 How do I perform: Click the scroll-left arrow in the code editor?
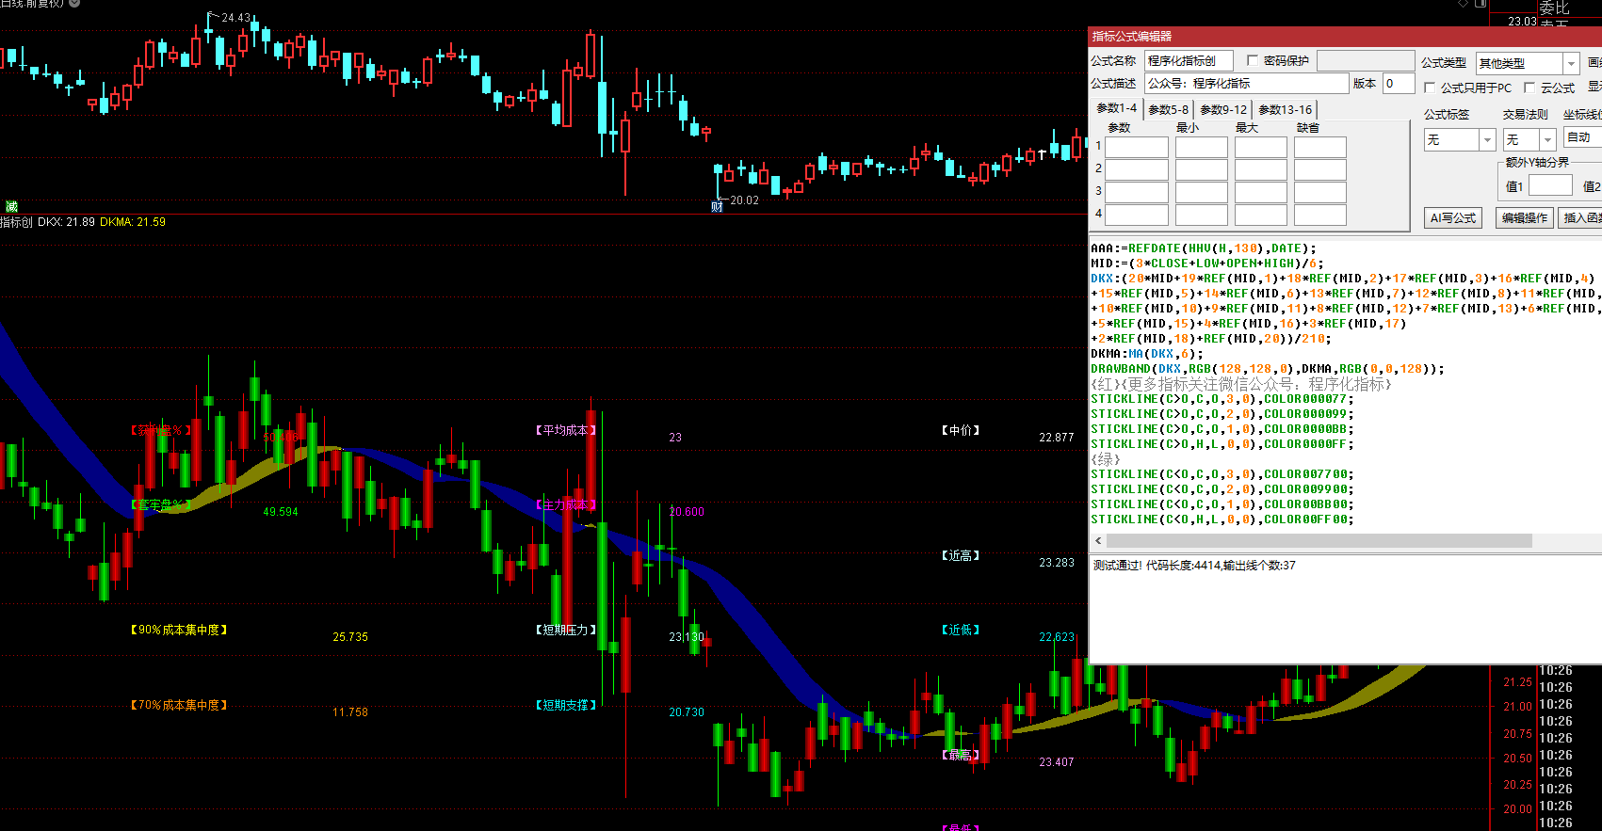pyautogui.click(x=1098, y=541)
